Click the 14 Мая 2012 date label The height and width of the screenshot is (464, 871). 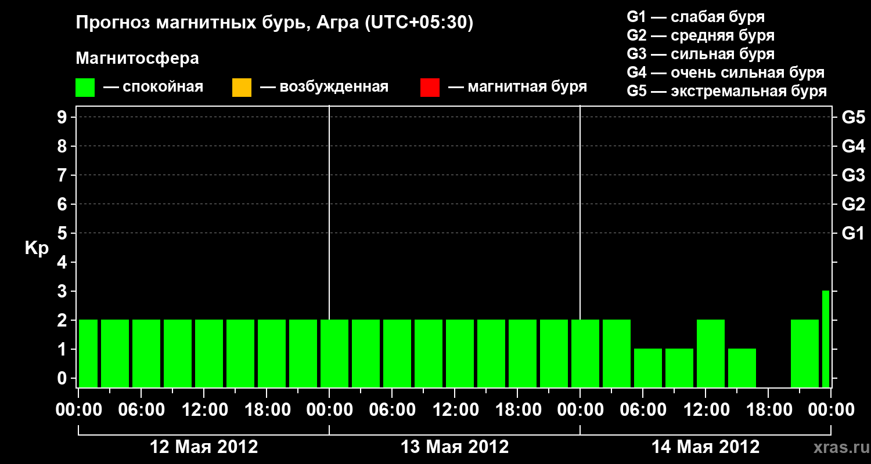click(x=706, y=447)
